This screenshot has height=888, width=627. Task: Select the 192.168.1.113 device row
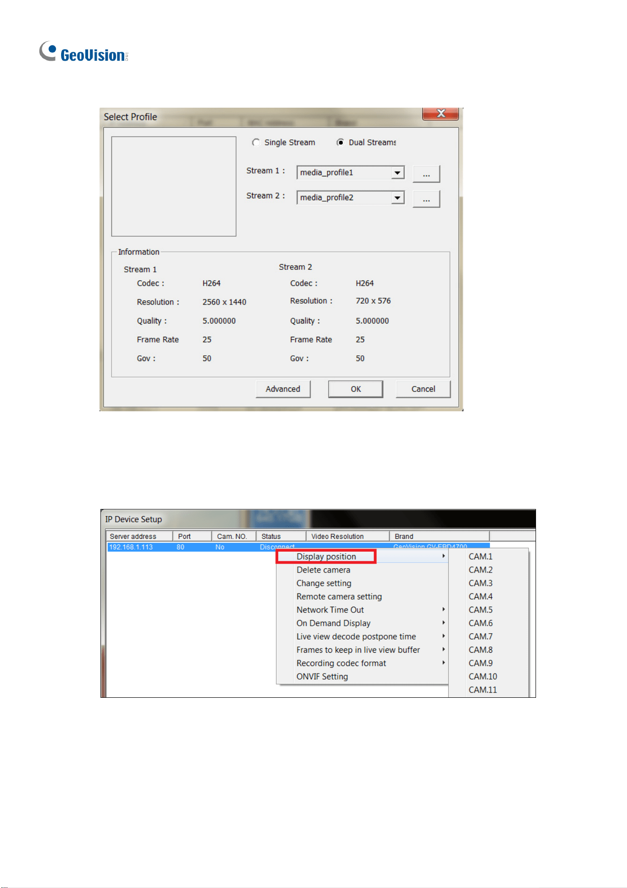298,547
